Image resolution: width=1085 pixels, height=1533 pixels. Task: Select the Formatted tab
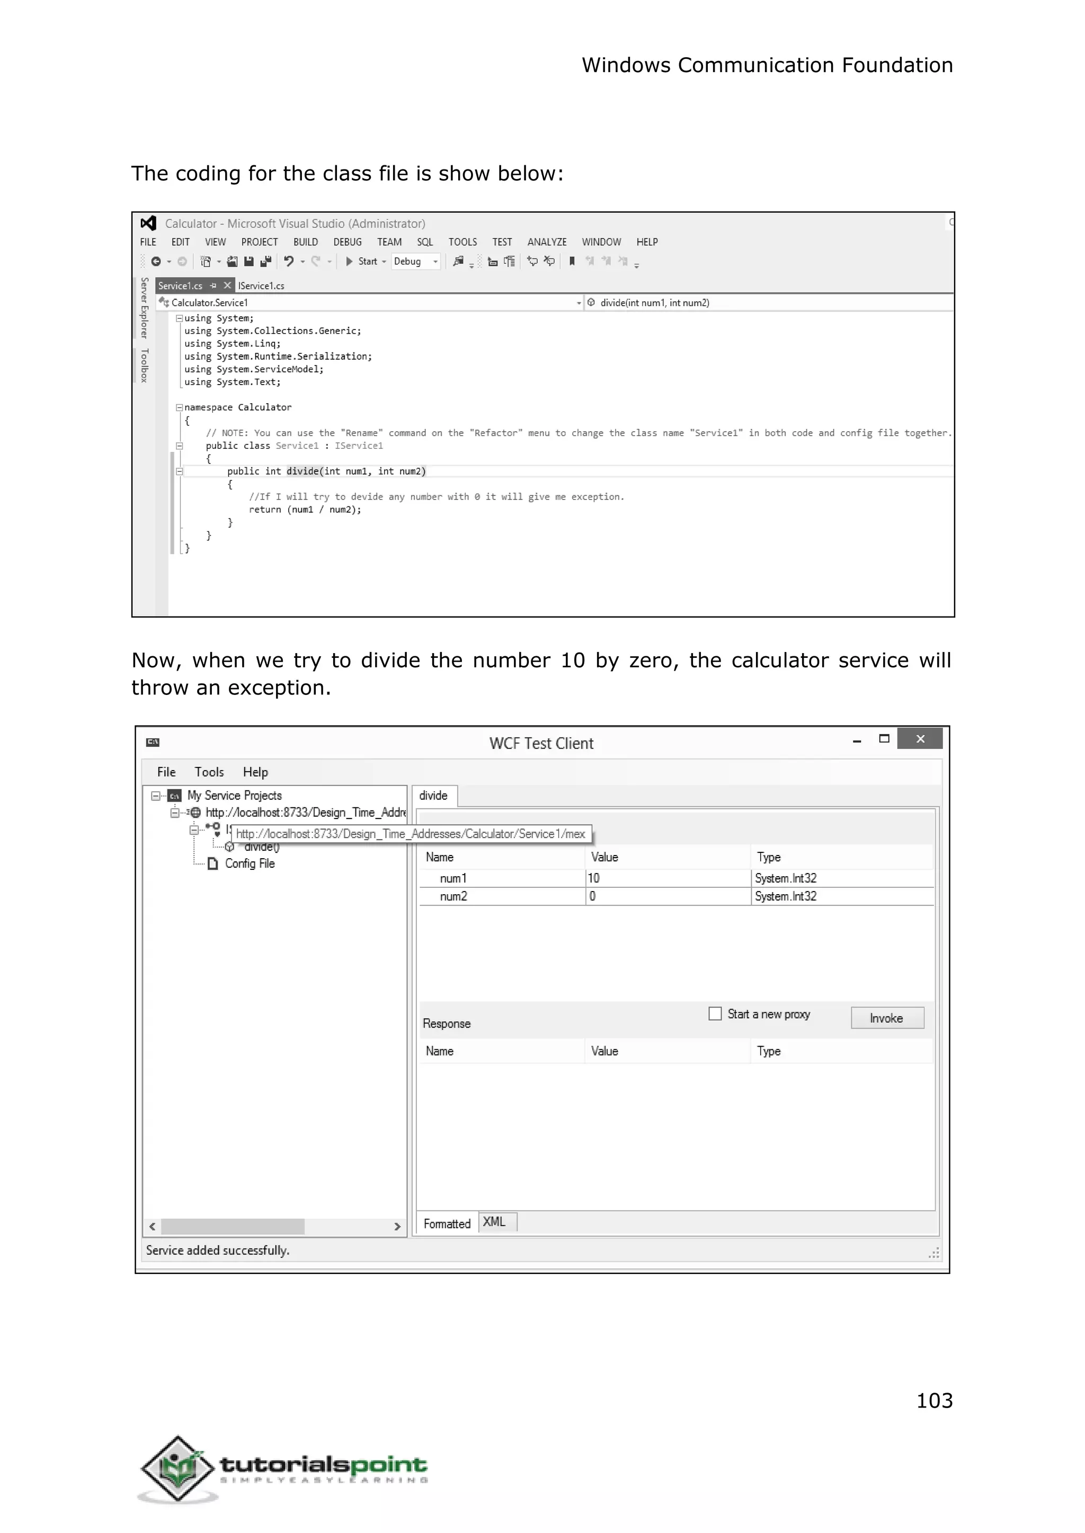pos(447,1223)
